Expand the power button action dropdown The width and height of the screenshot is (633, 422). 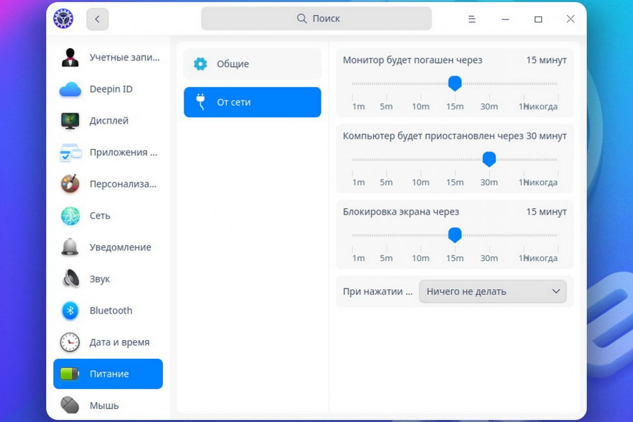pyautogui.click(x=492, y=292)
